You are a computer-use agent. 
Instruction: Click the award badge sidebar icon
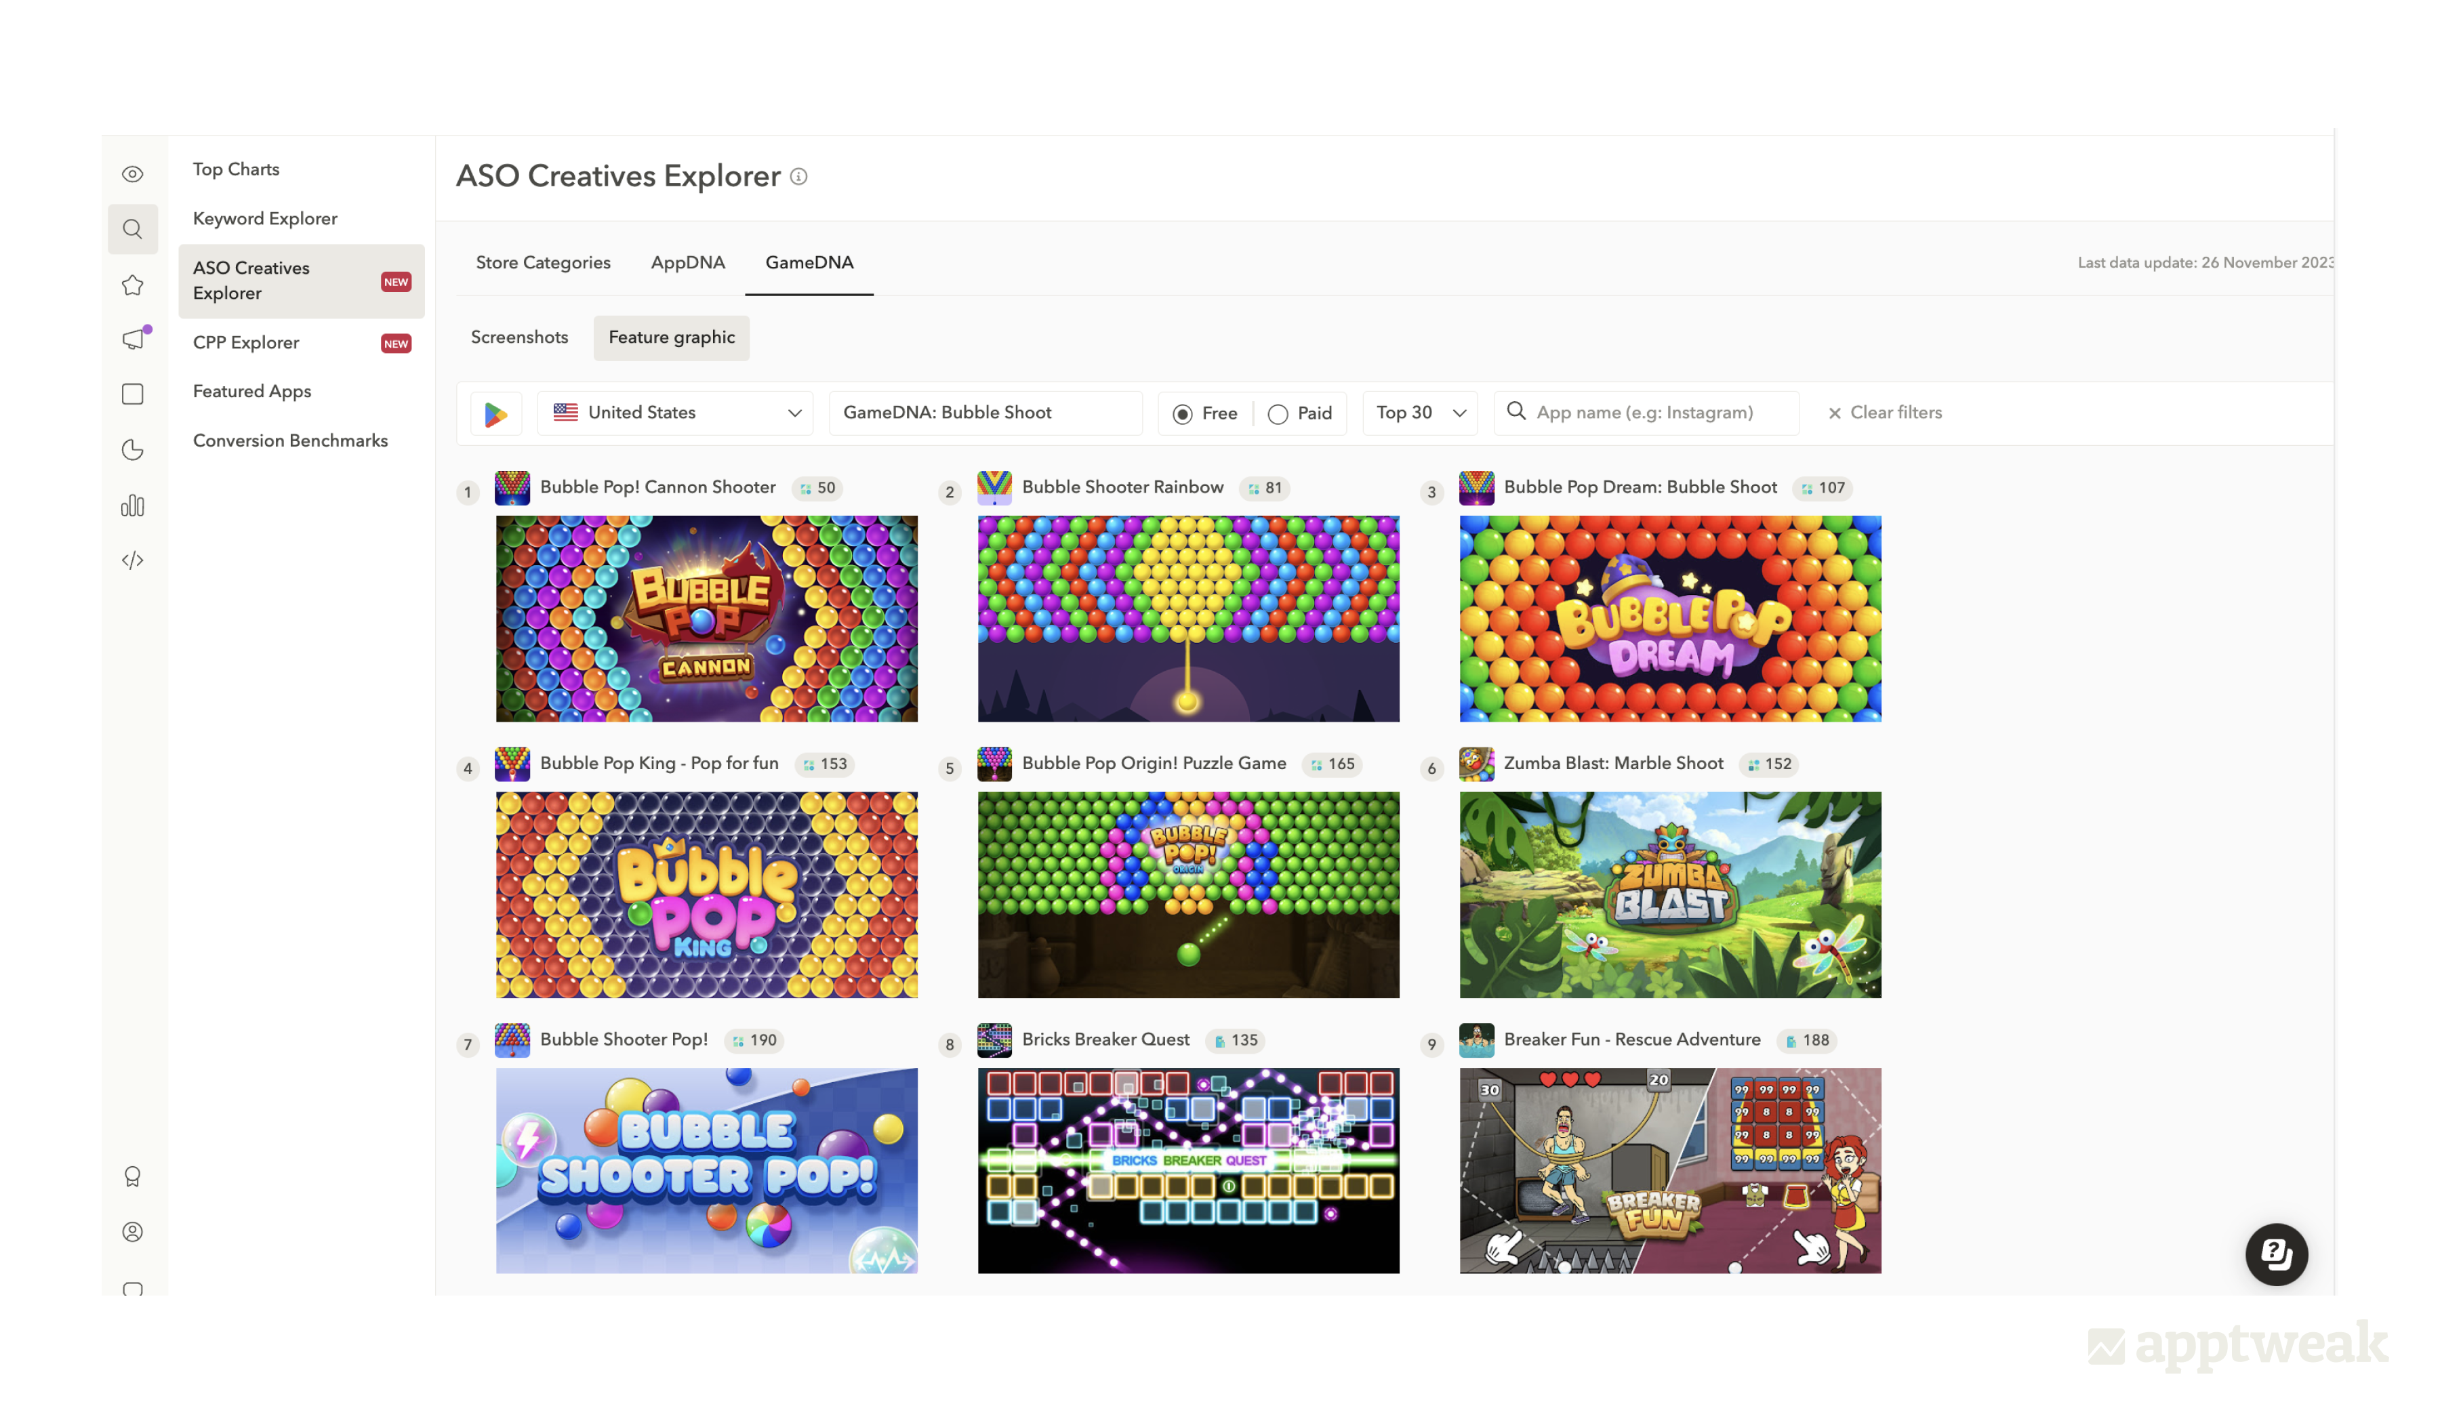(133, 1176)
